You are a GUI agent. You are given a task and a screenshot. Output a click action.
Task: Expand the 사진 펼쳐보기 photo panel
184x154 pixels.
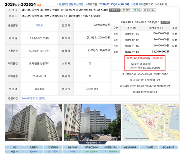pyautogui.click(x=92, y=143)
